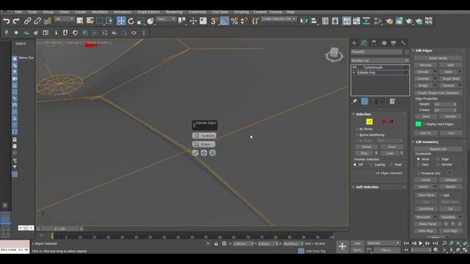Open the reference coordinate View dropdown

166,19
